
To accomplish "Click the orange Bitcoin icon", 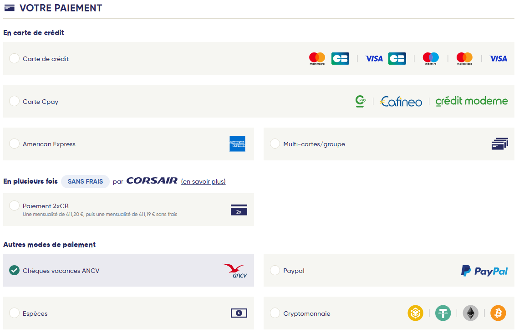I will (498, 313).
